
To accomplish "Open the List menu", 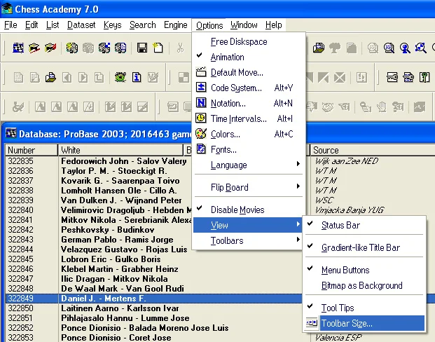I will pyautogui.click(x=53, y=25).
